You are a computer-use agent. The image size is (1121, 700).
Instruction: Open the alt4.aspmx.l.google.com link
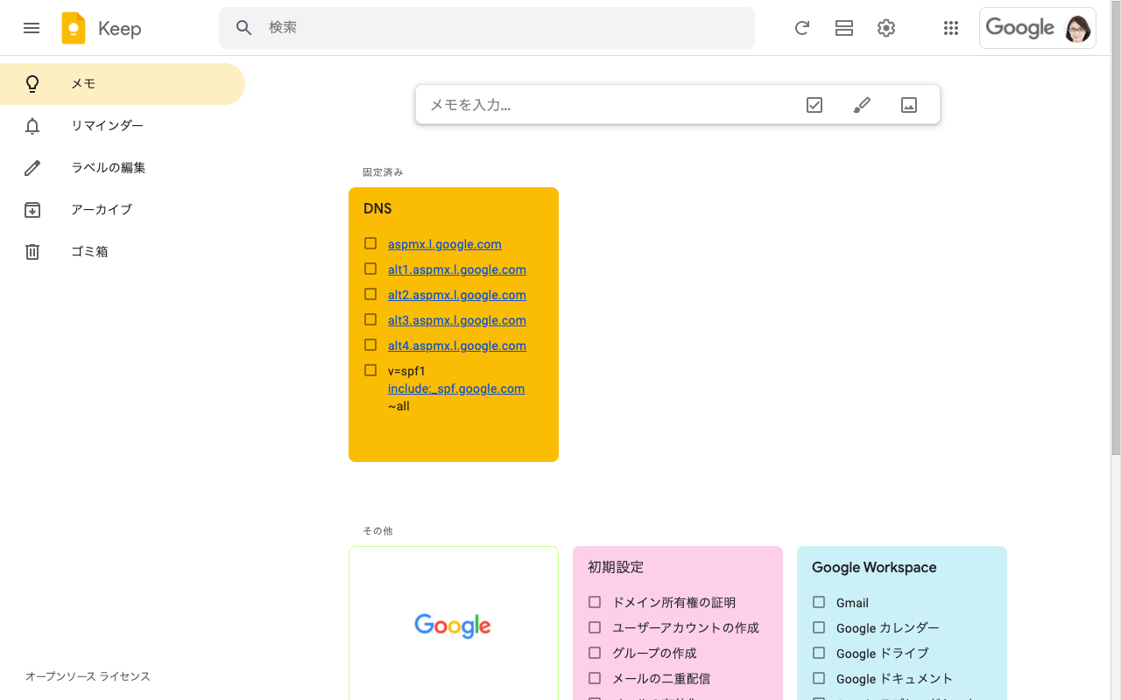(457, 346)
